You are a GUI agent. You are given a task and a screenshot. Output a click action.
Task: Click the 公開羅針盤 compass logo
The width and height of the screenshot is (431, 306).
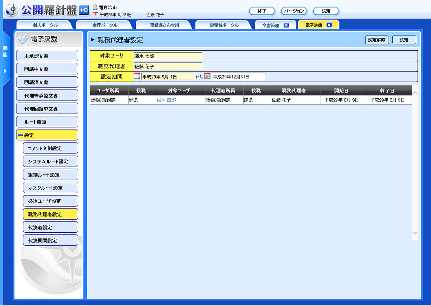click(x=12, y=10)
